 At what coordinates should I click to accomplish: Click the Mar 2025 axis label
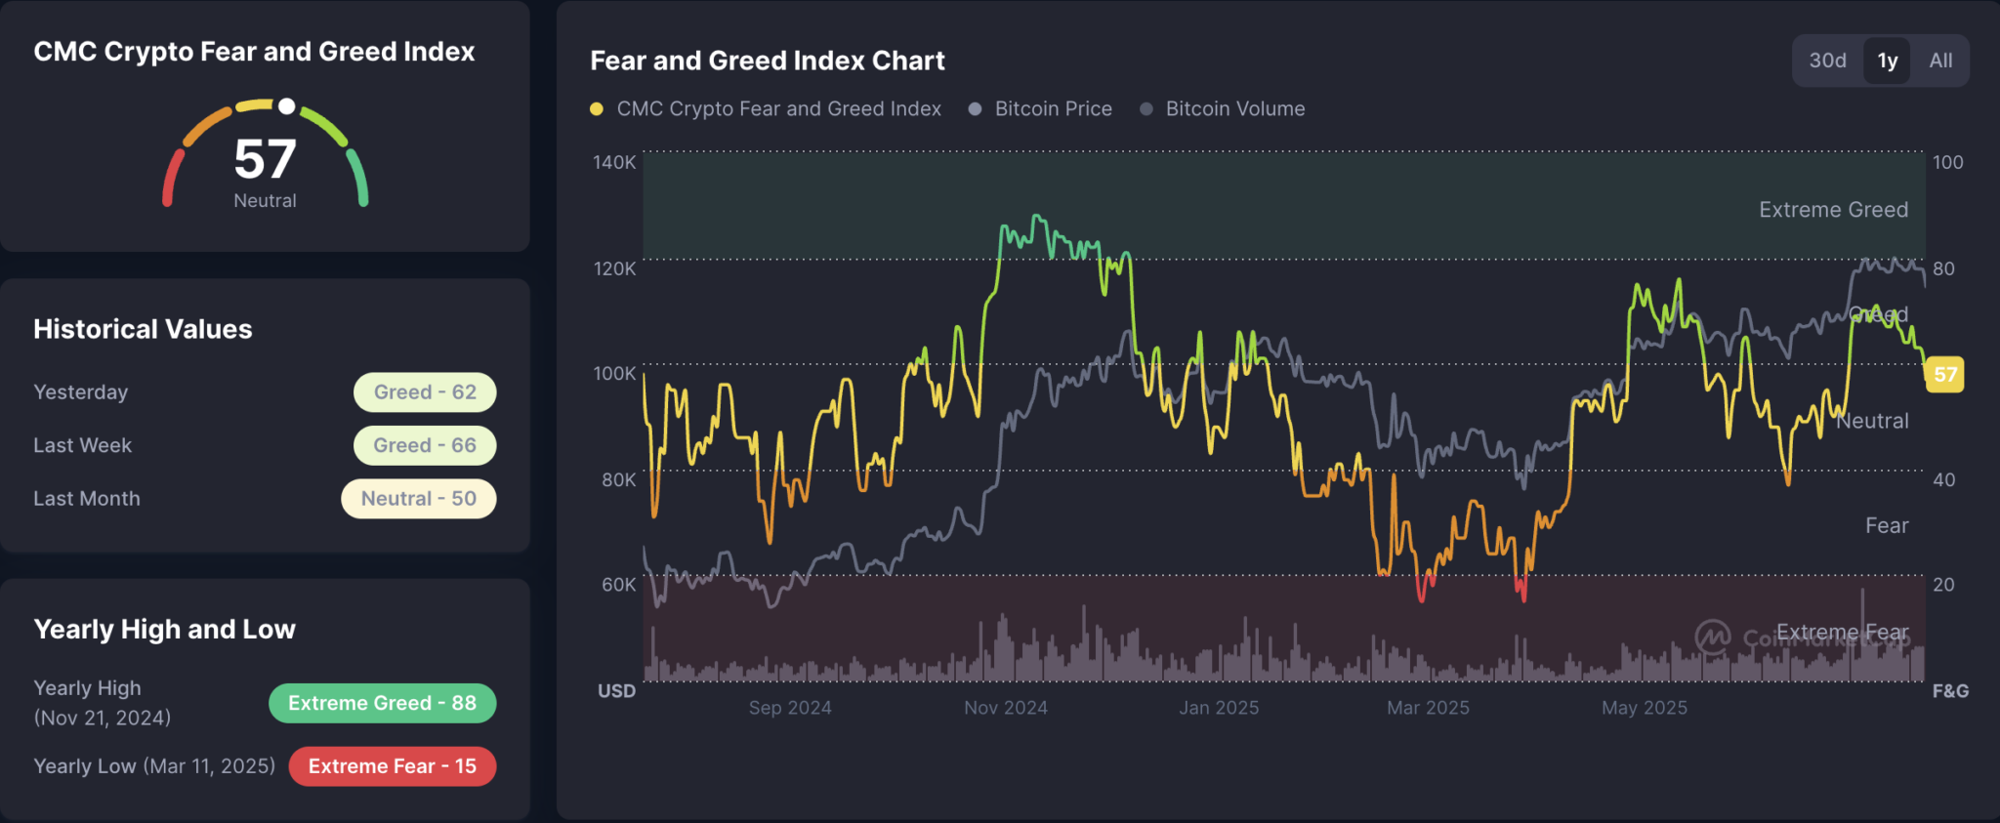click(1428, 708)
